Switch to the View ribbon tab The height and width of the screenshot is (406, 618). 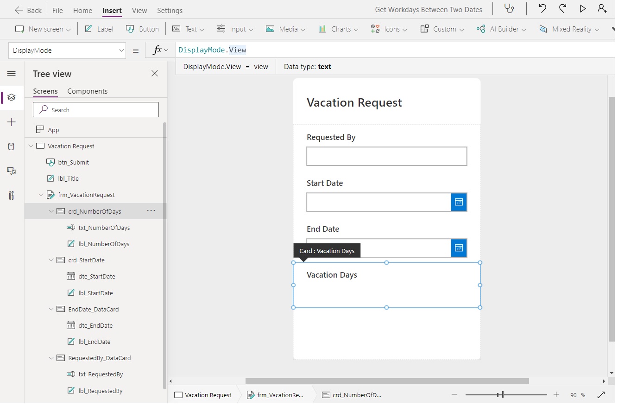pyautogui.click(x=139, y=10)
